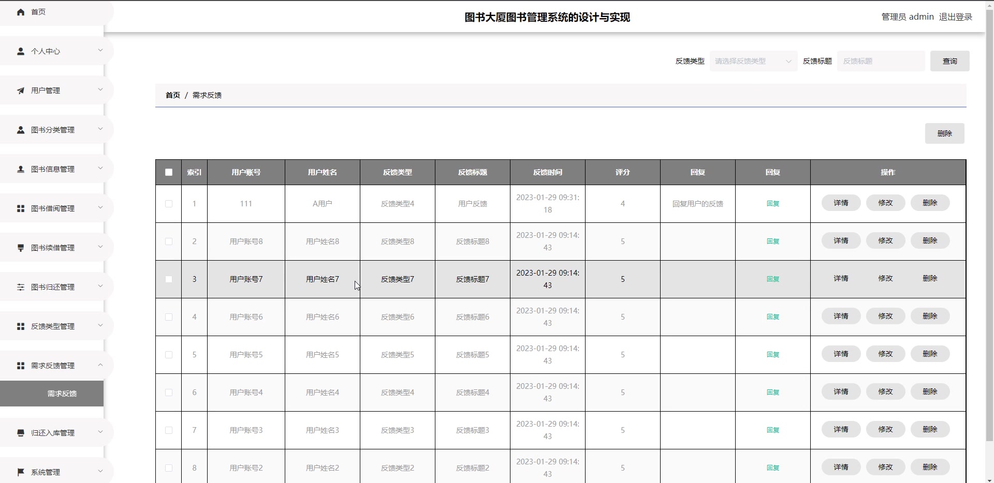
Task: Check the checkbox for row index 1
Action: [168, 203]
